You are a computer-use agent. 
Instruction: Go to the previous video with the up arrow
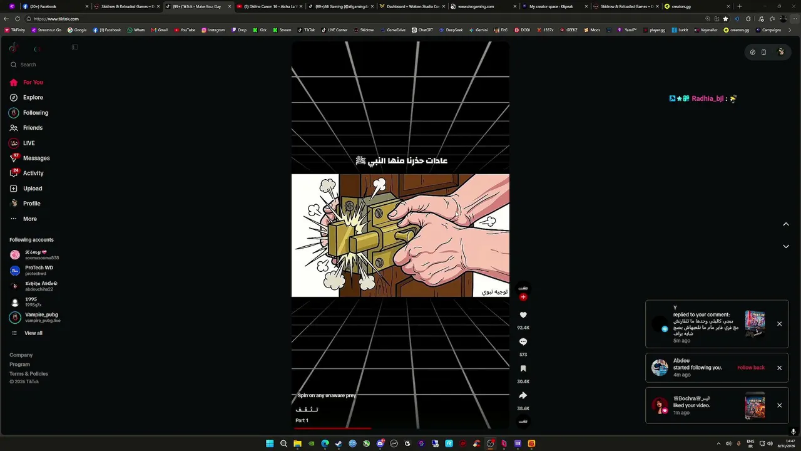tap(786, 224)
